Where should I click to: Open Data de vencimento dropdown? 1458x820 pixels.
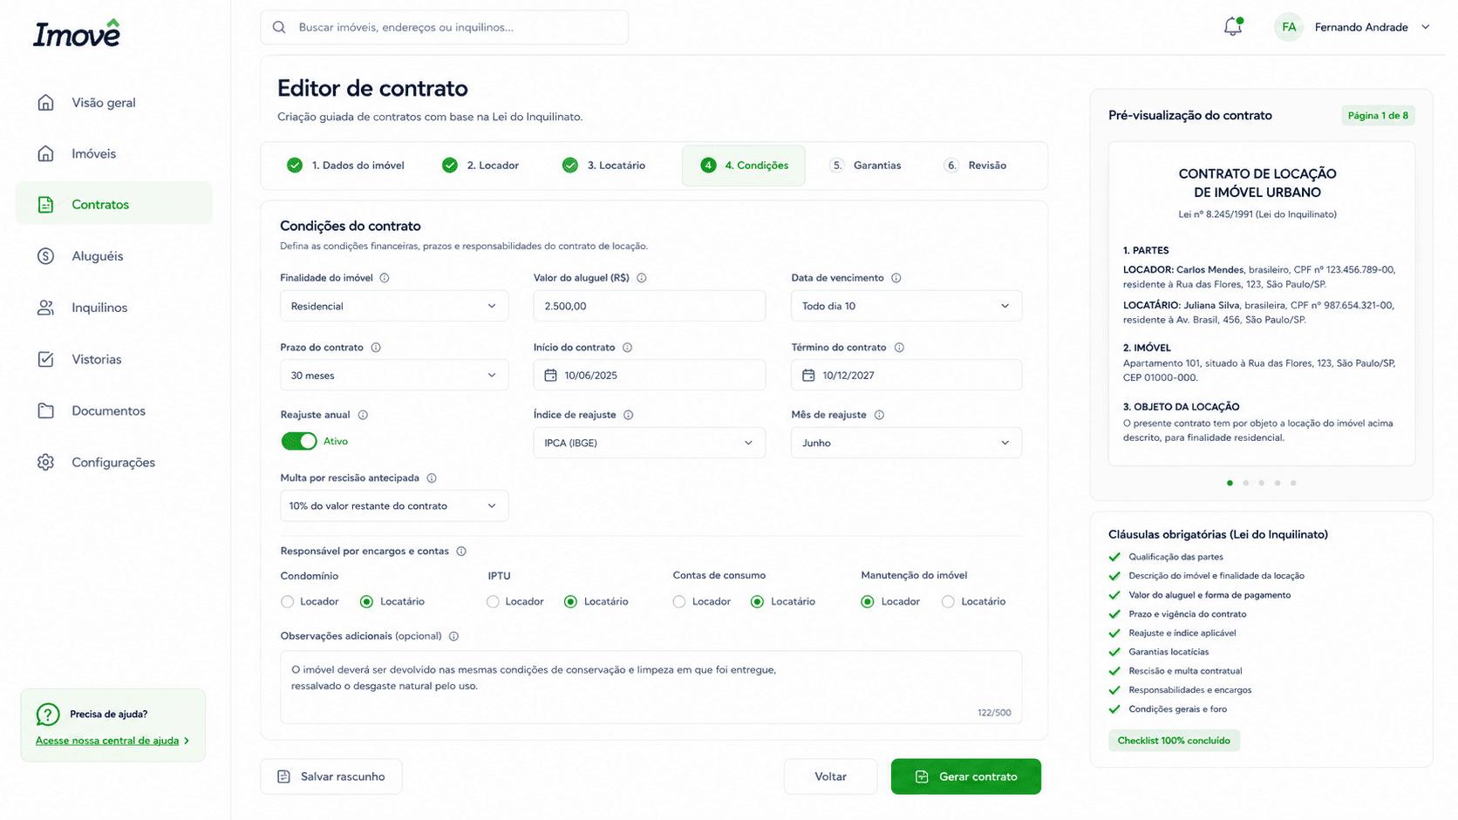click(x=906, y=306)
